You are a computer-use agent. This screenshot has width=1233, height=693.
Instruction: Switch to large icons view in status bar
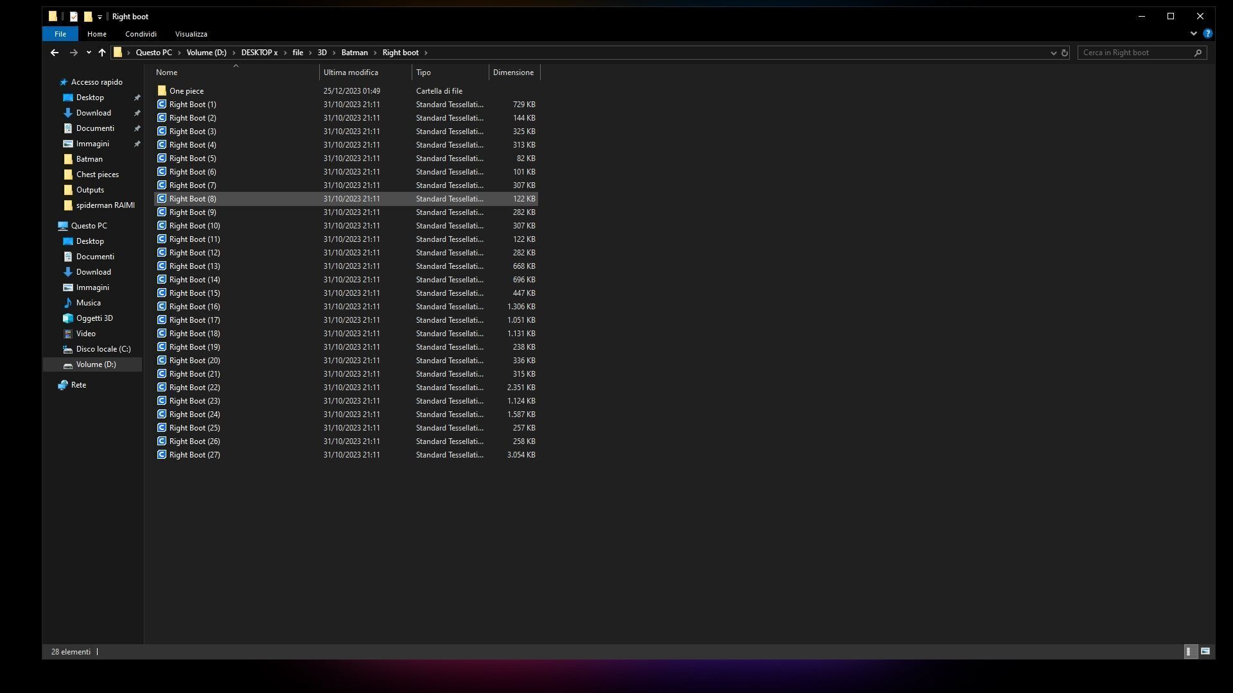[1205, 651]
